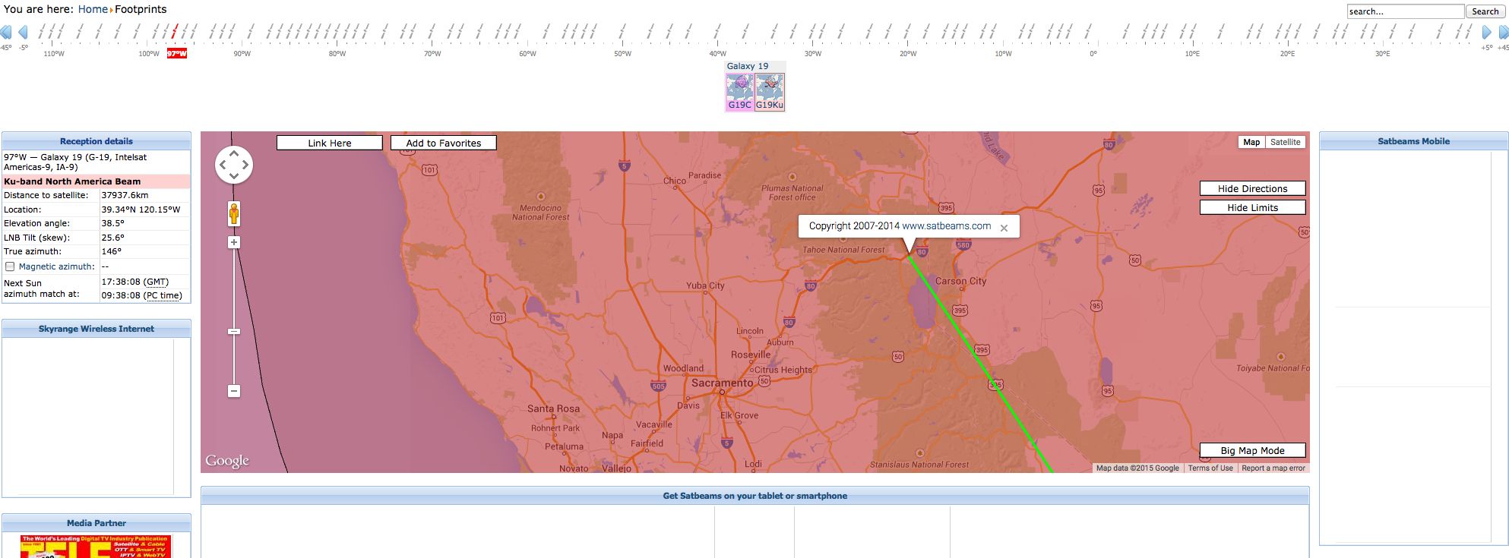Click the Yuba City label on the map
The image size is (1509, 558).
tap(705, 285)
